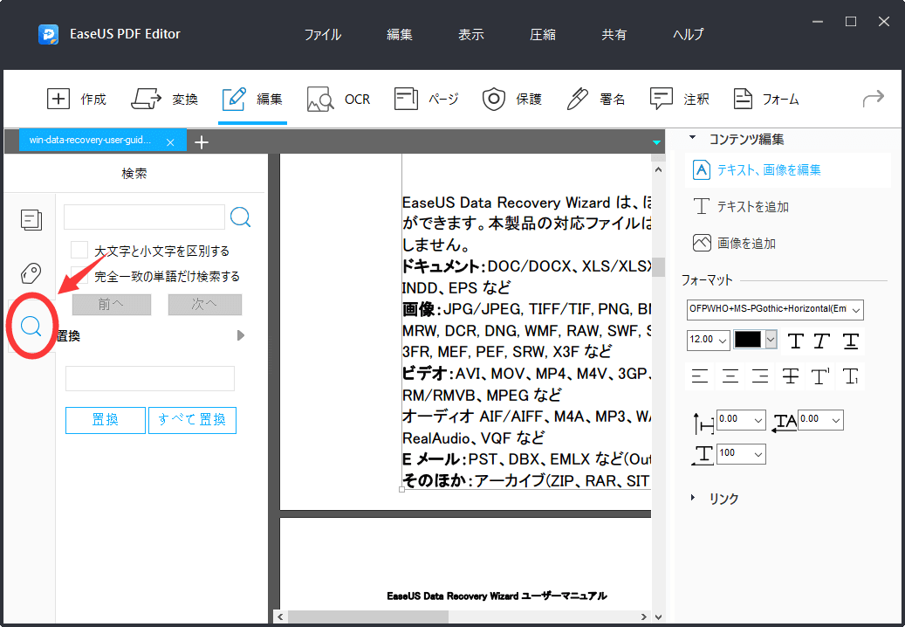Open the font family dropdown
905x627 pixels.
(x=775, y=310)
